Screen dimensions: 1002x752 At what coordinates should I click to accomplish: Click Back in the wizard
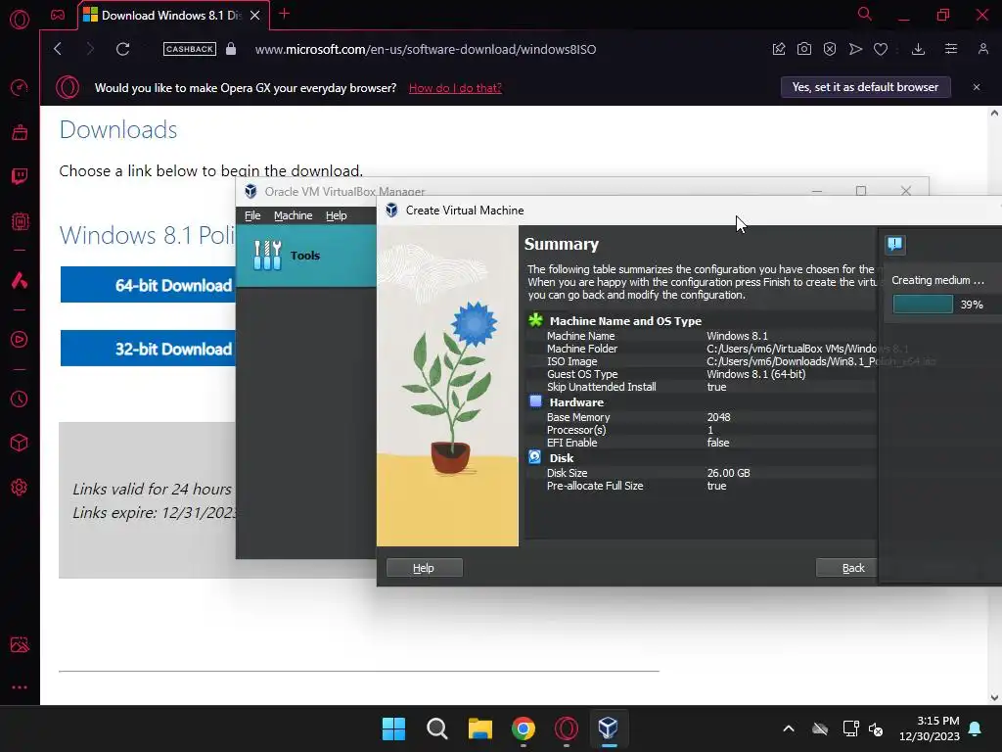point(846,568)
